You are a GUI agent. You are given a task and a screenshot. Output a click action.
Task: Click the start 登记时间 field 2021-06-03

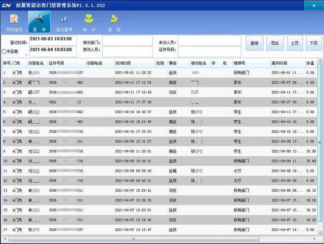tap(53, 39)
